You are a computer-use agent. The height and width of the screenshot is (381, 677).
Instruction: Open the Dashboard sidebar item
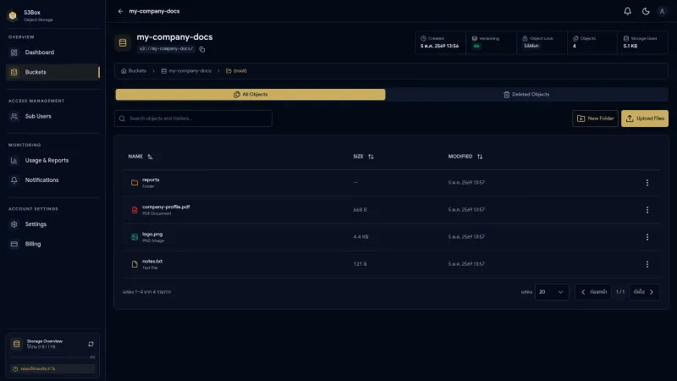(52, 52)
